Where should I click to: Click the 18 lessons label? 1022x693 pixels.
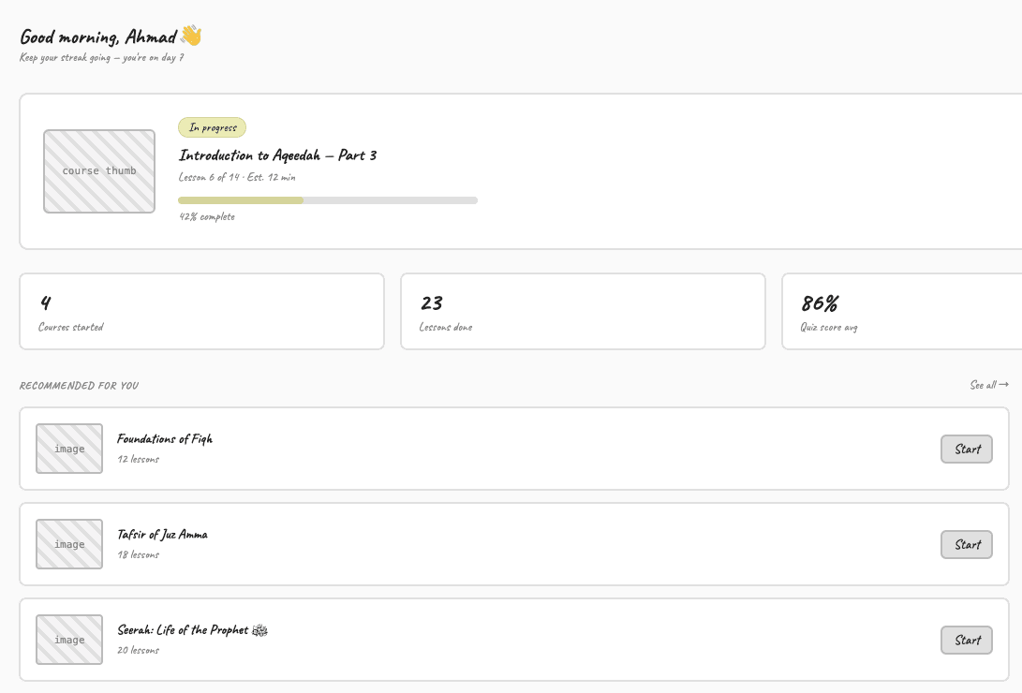(x=139, y=555)
